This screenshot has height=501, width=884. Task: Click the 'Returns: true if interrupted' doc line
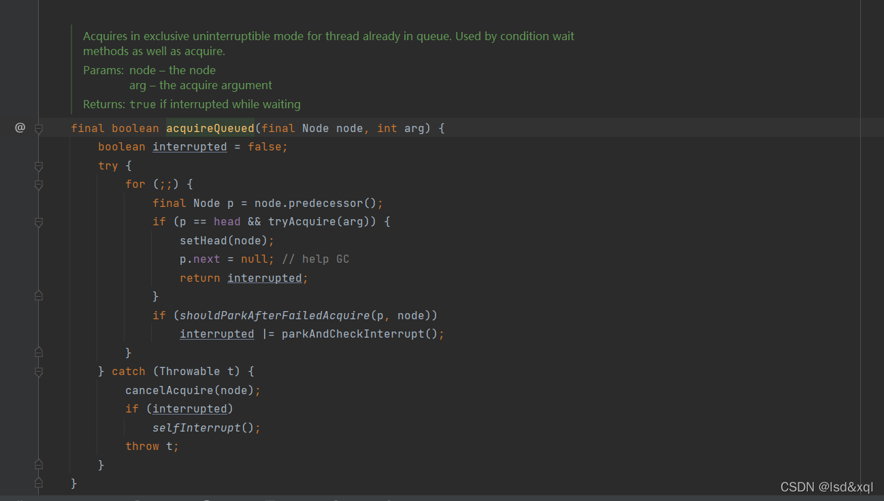pos(192,104)
